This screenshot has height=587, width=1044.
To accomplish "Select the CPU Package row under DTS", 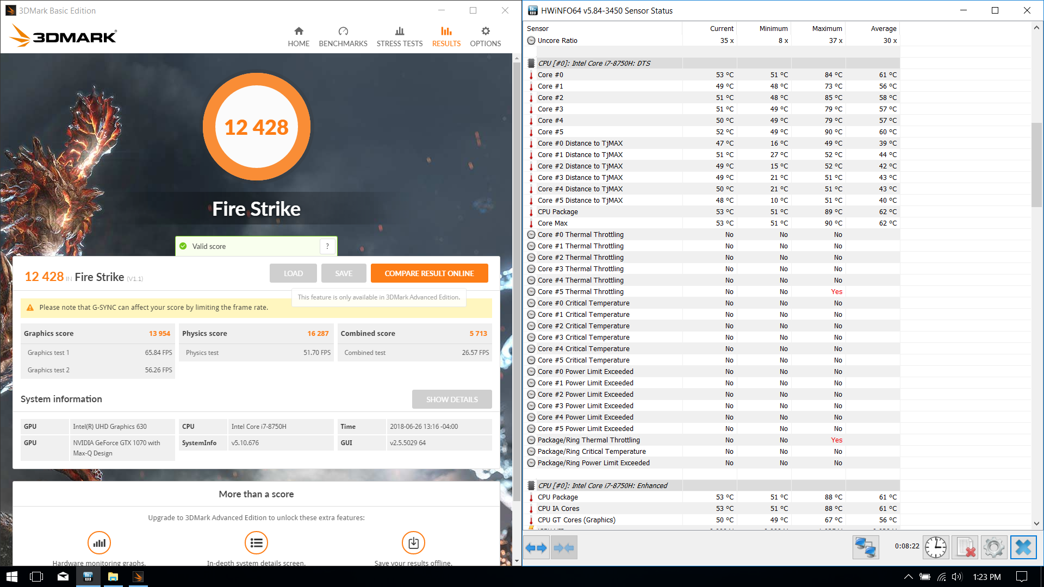I will pyautogui.click(x=713, y=212).
